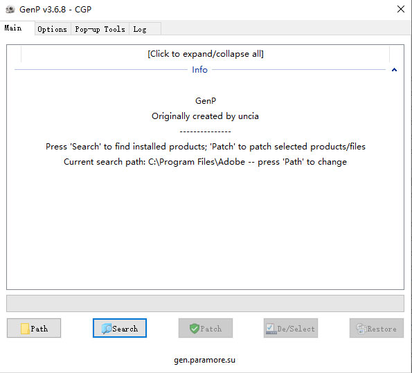Open the Pop-up Tools tab
The width and height of the screenshot is (412, 373).
pos(100,29)
